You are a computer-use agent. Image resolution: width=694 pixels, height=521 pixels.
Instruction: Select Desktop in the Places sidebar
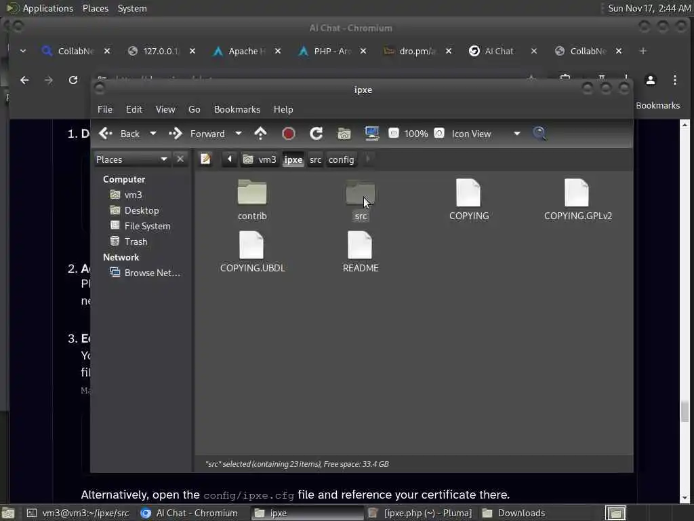coord(142,210)
